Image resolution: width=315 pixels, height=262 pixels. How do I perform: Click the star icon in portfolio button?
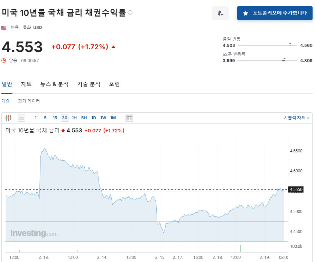point(245,13)
